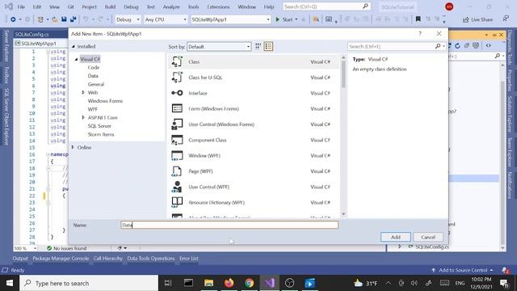Collapse the Visual C# tree node
The image size is (517, 291).
point(76,59)
